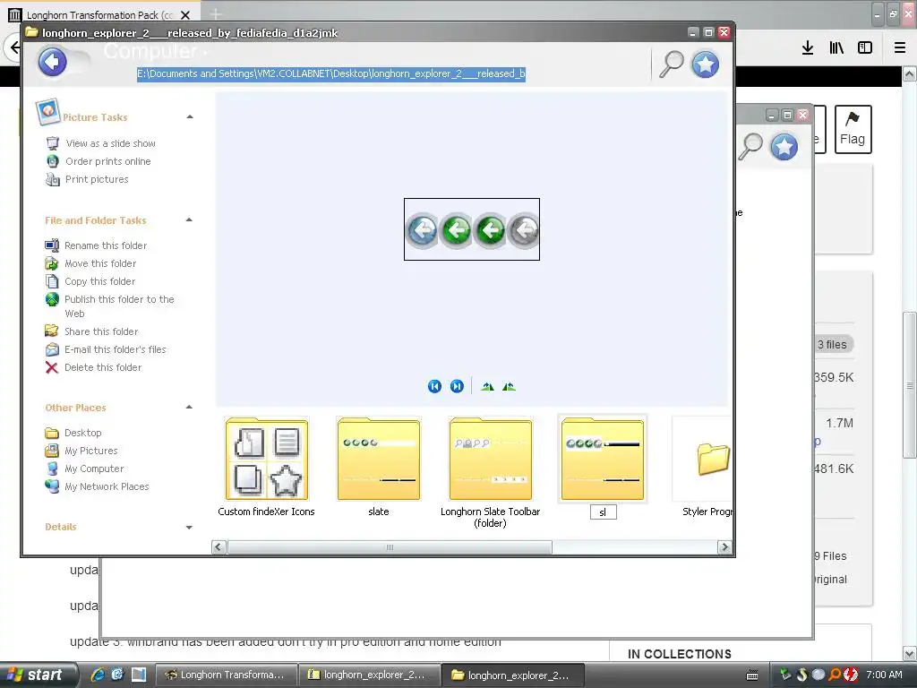Click the horizontal scrollbar left arrow
This screenshot has height=688, width=917.
tap(219, 547)
